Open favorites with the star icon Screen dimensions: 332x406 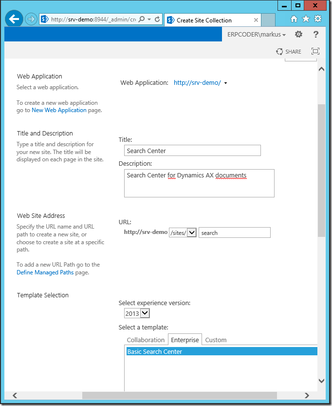[x=306, y=19]
